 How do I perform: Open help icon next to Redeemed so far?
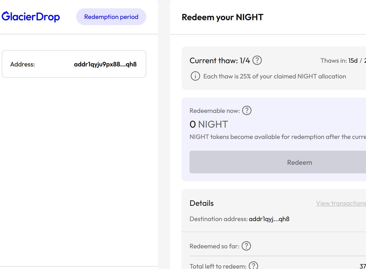[x=246, y=246]
